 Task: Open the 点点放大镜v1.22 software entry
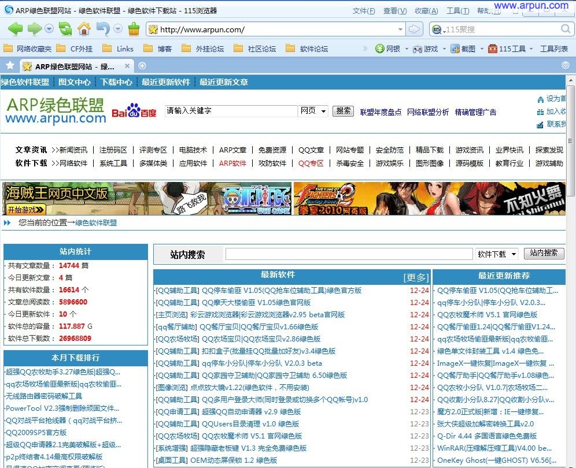250,388
